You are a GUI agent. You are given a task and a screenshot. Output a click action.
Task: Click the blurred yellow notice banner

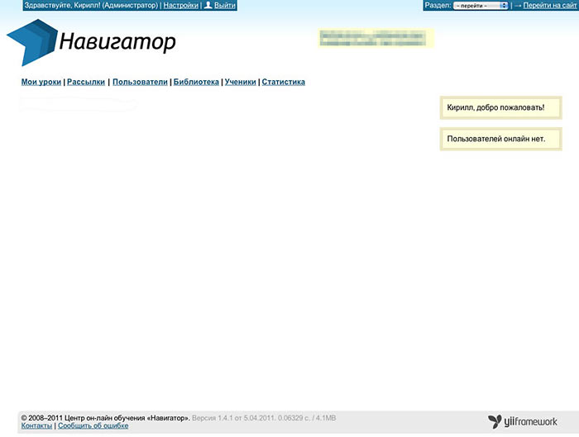(376, 39)
